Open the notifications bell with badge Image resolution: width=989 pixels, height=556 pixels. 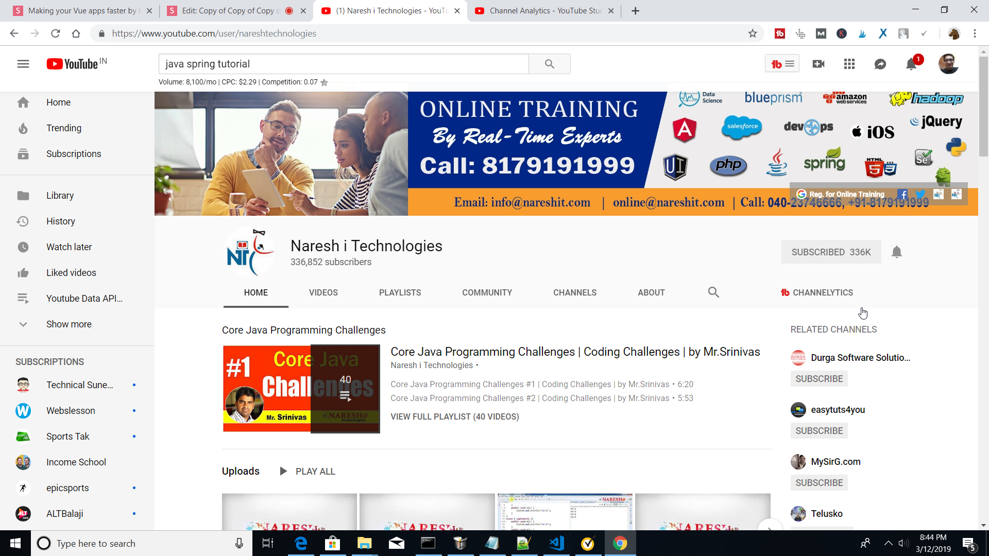[911, 64]
